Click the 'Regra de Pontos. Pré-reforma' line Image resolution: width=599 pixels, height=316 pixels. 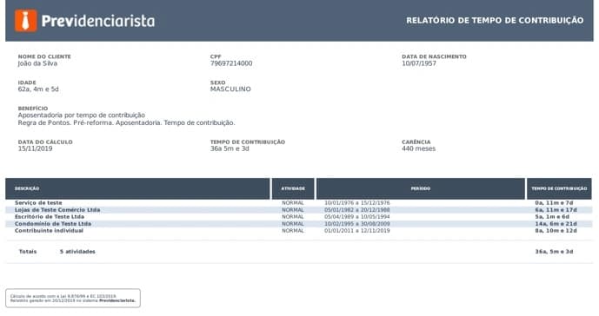(x=126, y=123)
